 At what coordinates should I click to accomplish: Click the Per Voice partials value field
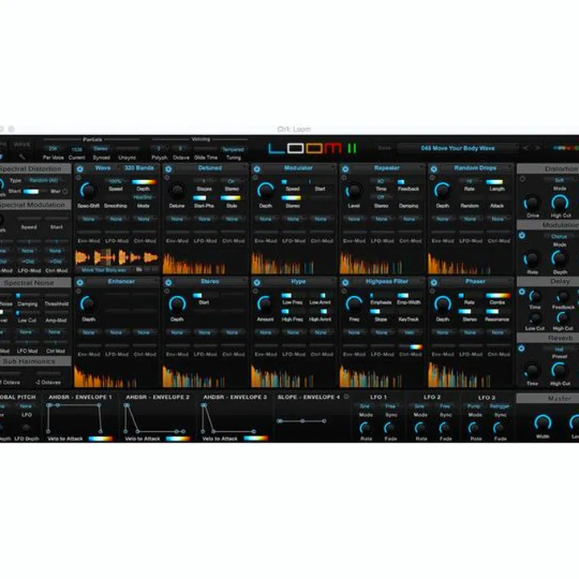click(53, 149)
